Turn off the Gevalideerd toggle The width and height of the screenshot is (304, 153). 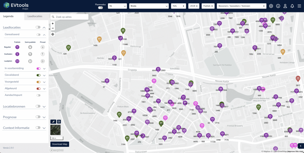[38, 75]
